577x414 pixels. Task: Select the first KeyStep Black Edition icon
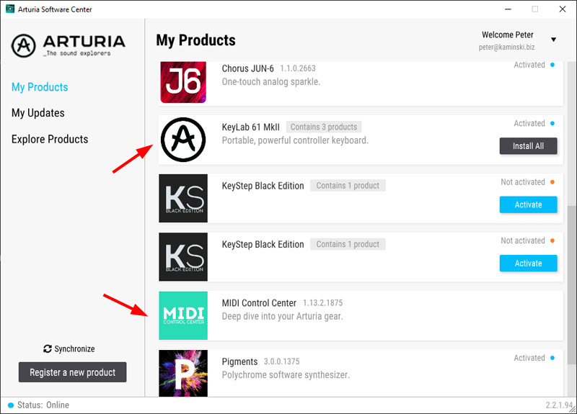183,198
